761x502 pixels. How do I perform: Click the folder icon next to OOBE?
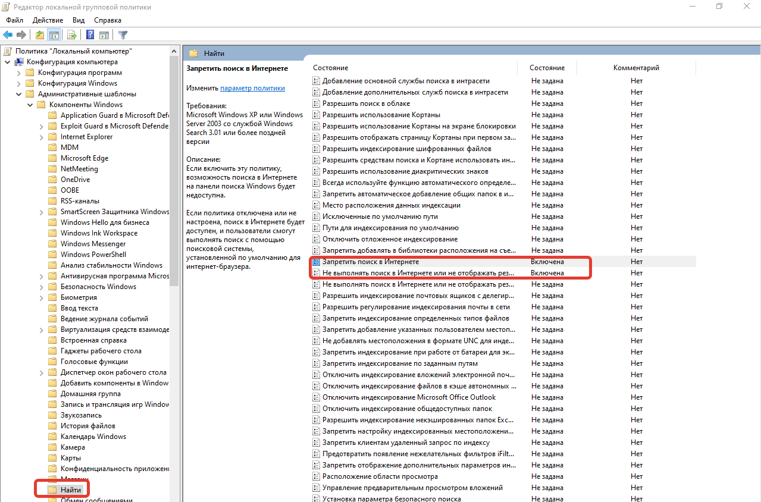point(53,190)
